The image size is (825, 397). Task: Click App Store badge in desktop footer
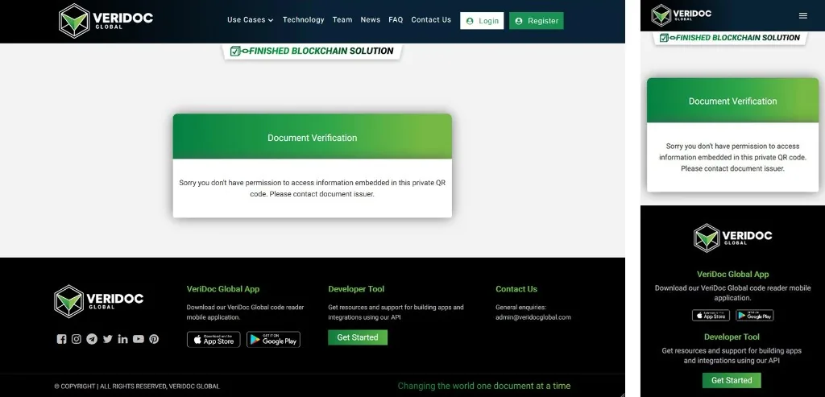point(214,340)
